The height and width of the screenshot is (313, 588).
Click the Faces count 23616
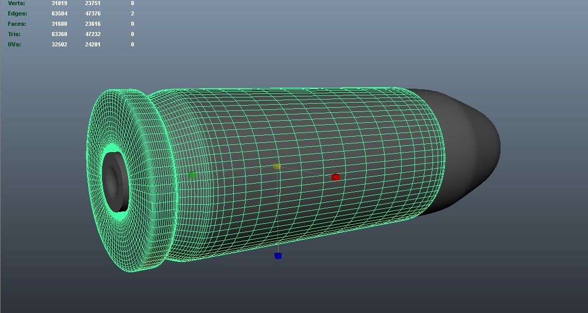click(x=93, y=24)
